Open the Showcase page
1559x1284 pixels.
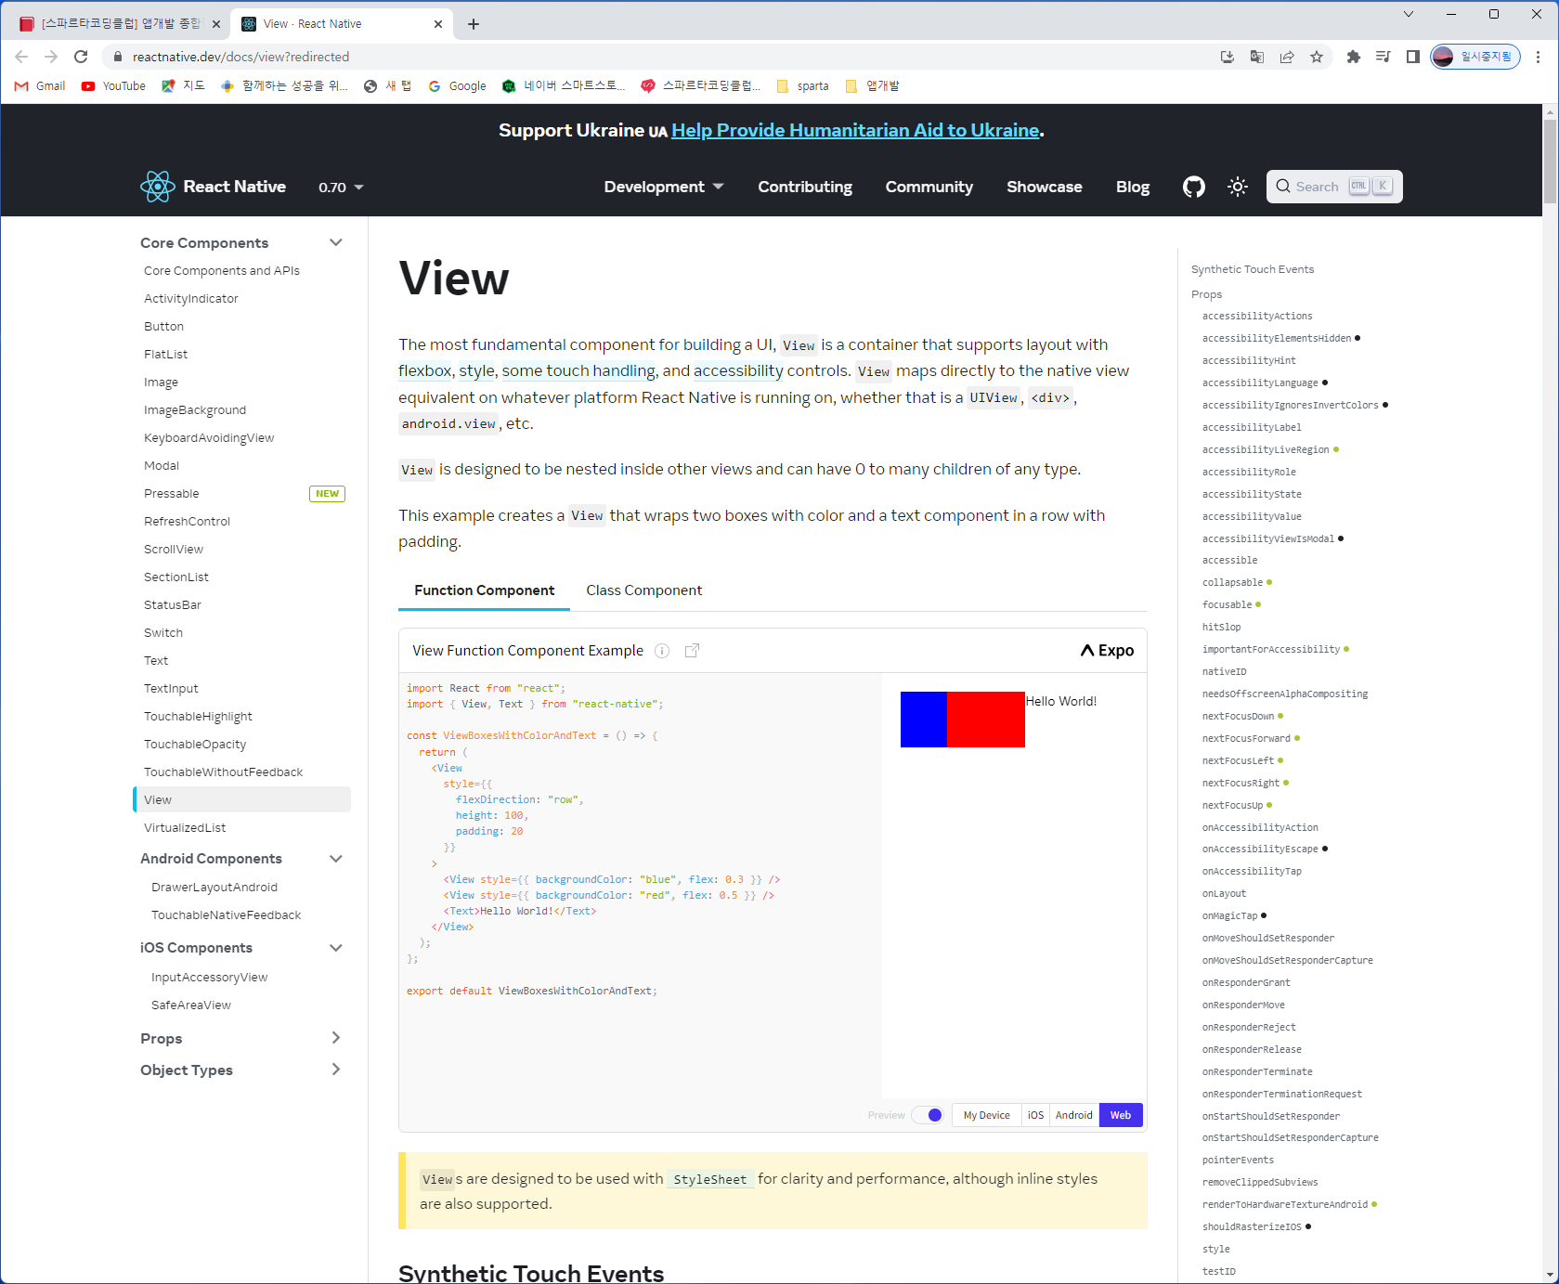(1045, 187)
